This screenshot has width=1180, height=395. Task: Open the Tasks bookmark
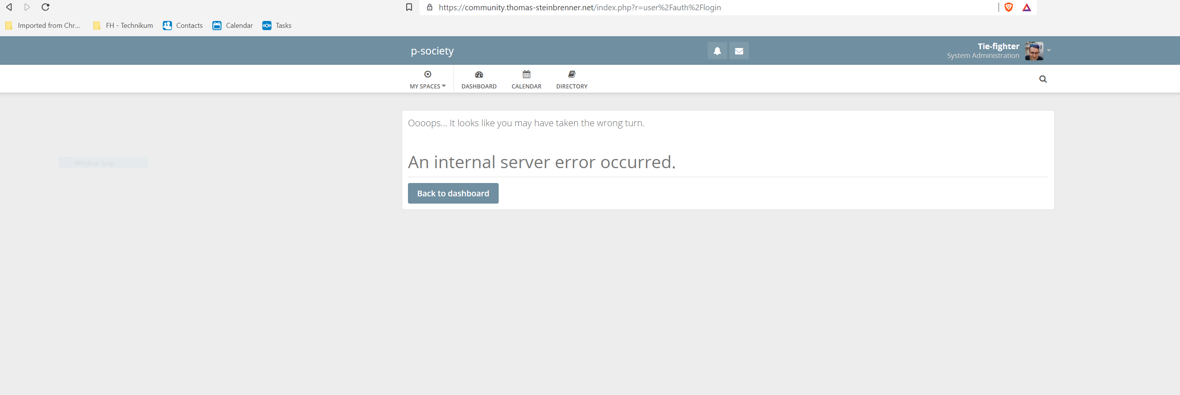(x=277, y=25)
